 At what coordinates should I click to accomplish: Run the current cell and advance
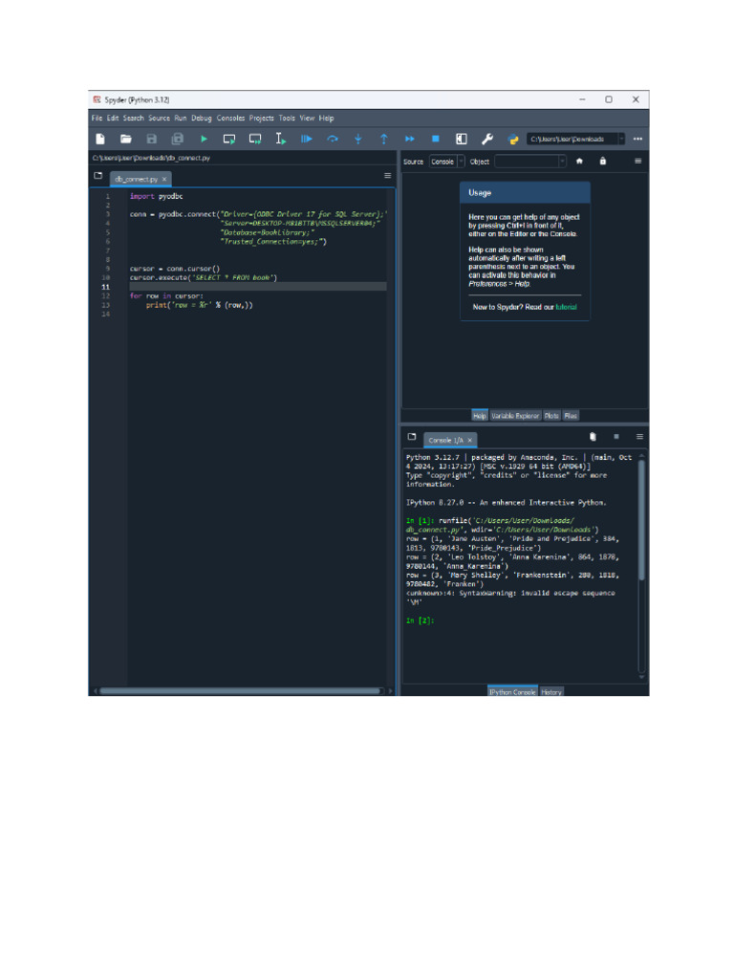pos(255,139)
